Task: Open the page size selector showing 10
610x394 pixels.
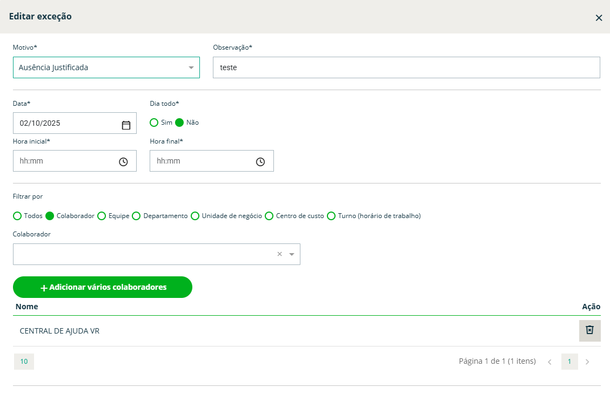Action: 24,362
